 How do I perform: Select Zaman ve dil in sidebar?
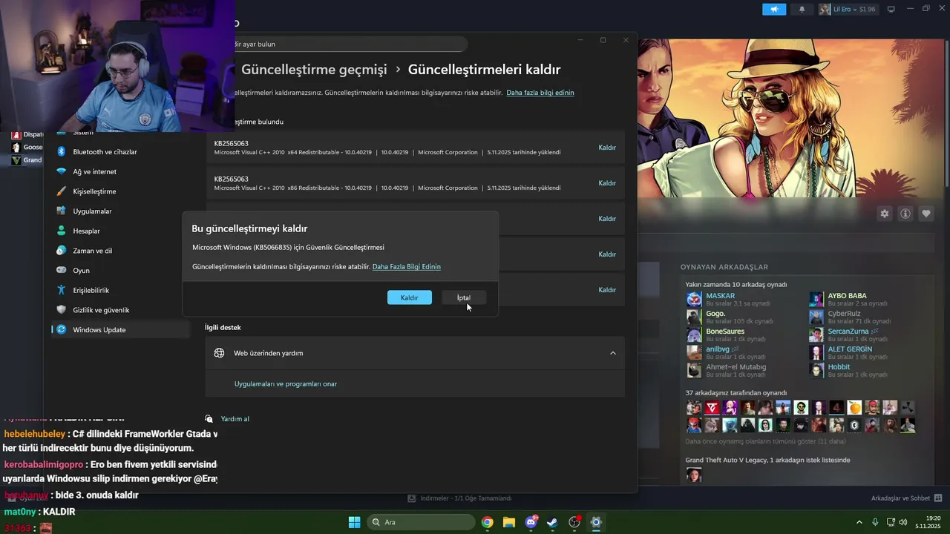point(92,251)
